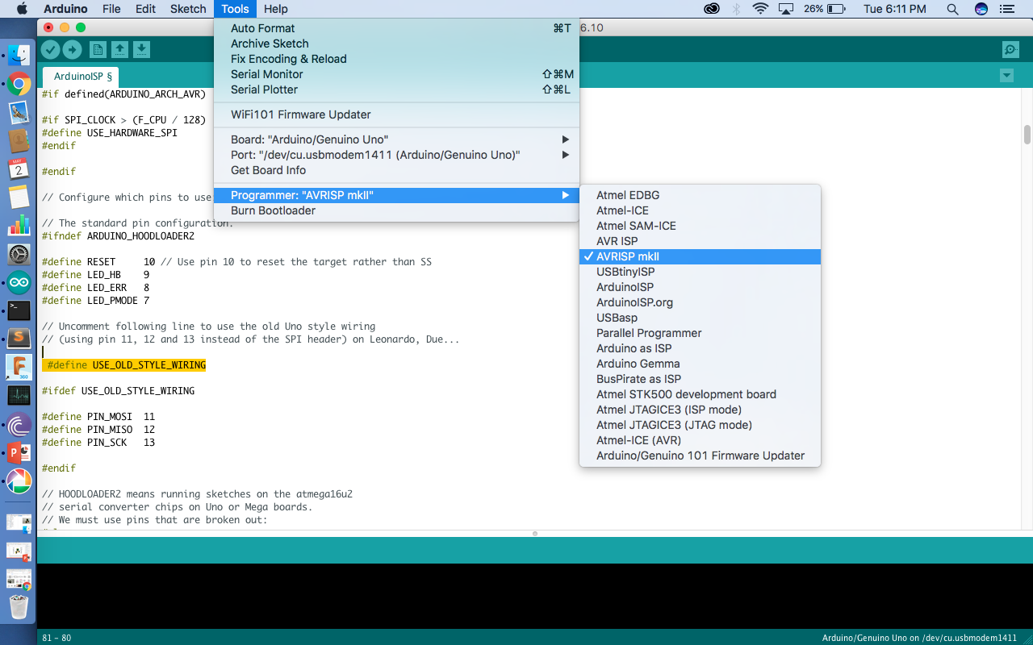Viewport: 1033px width, 645px height.
Task: Select AVR ISP programmer
Action: (700, 241)
